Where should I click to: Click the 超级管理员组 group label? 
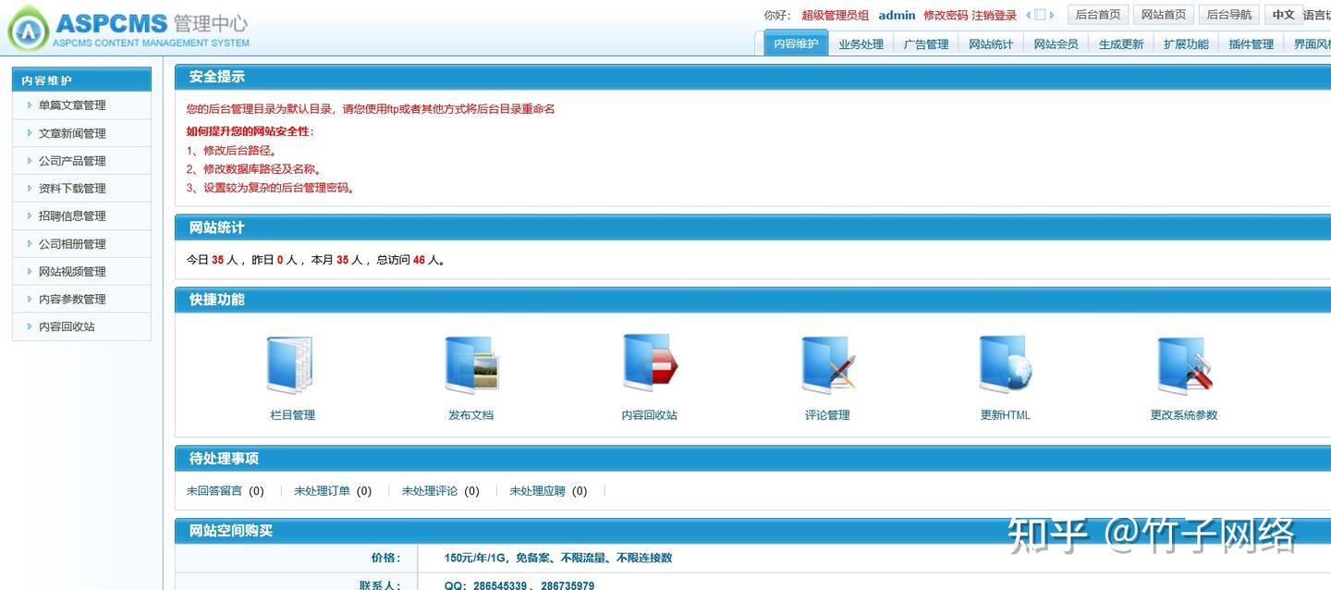[x=835, y=15]
